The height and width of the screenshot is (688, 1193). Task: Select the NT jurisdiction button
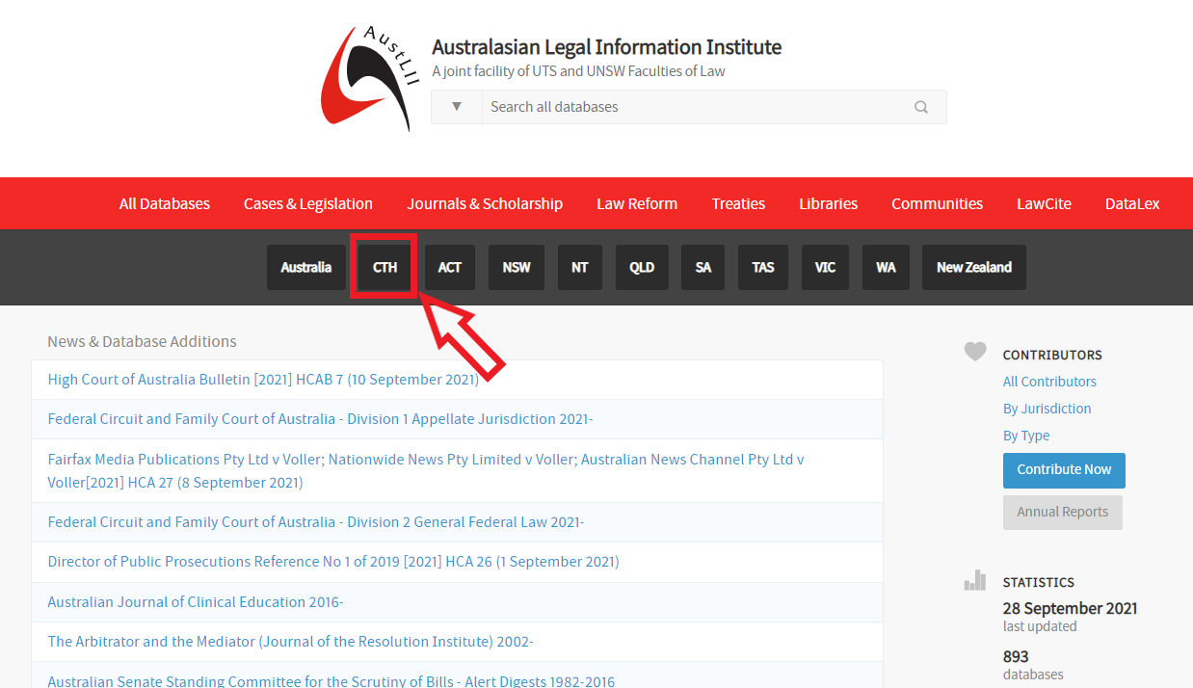pyautogui.click(x=579, y=267)
